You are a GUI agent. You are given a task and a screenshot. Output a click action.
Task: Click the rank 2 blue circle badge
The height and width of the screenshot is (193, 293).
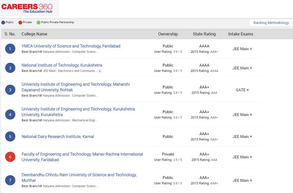[10, 68]
